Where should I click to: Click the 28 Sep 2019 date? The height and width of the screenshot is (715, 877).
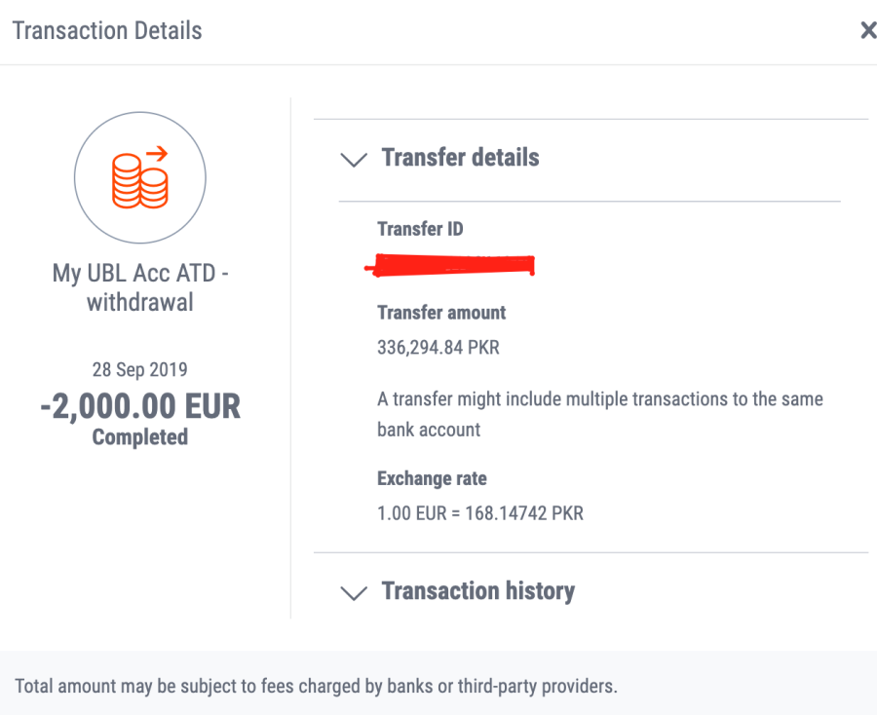pyautogui.click(x=139, y=369)
